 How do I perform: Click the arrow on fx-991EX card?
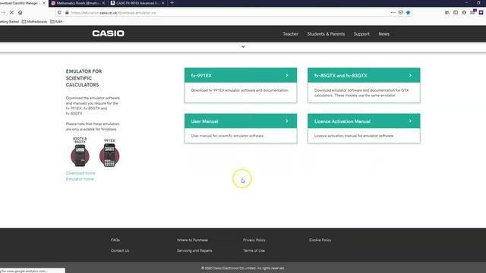click(287, 76)
